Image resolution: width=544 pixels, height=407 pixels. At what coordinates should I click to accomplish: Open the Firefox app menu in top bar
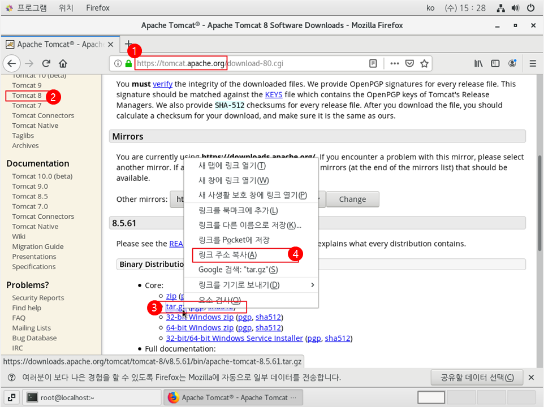(x=98, y=7)
